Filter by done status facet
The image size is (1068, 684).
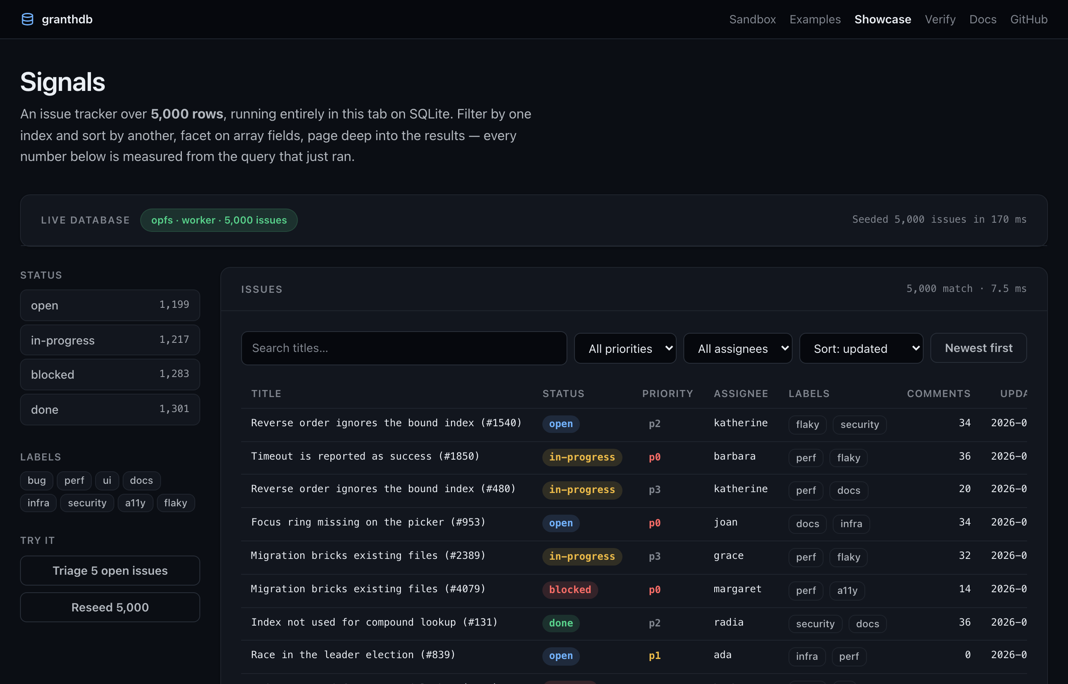pos(110,409)
